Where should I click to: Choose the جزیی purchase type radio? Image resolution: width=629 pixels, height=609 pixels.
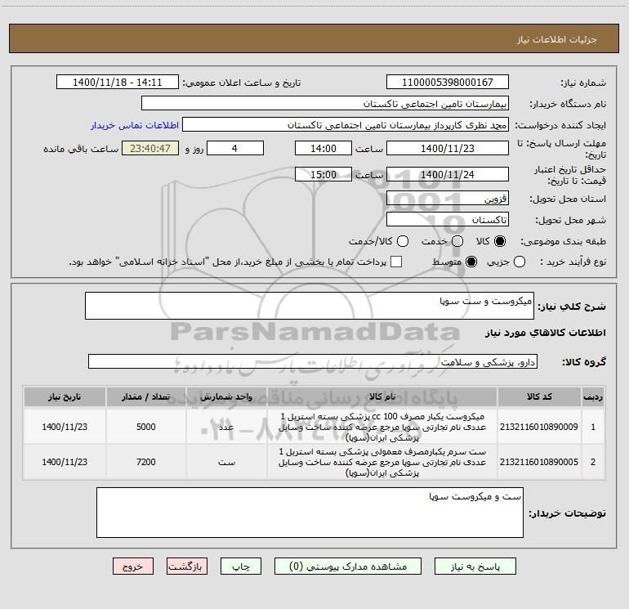[520, 262]
